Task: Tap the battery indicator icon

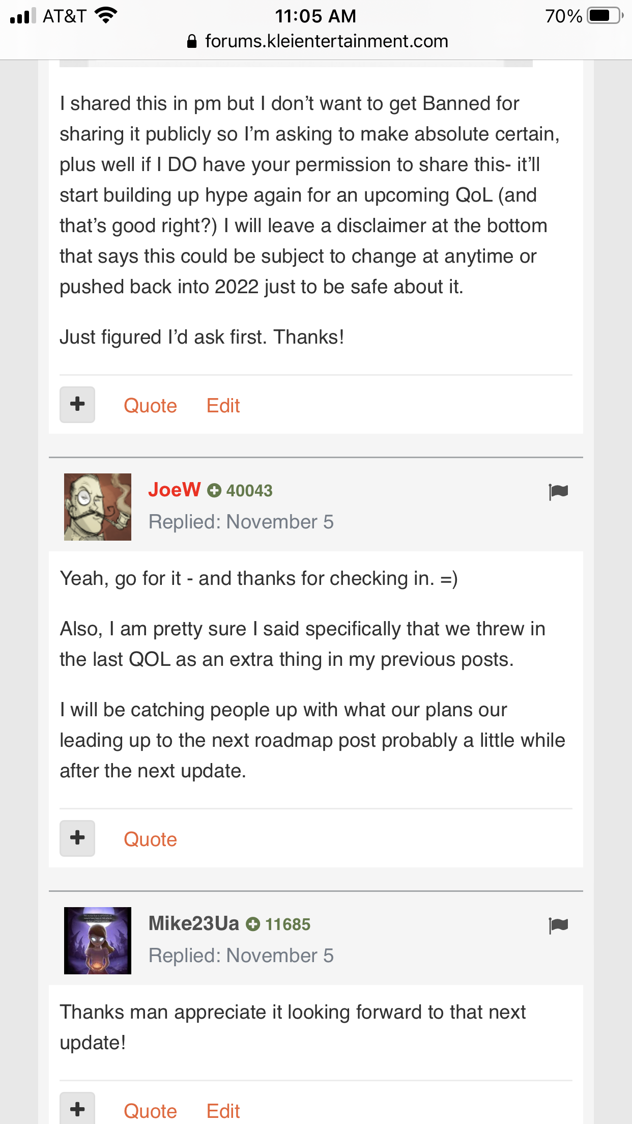Action: click(605, 16)
